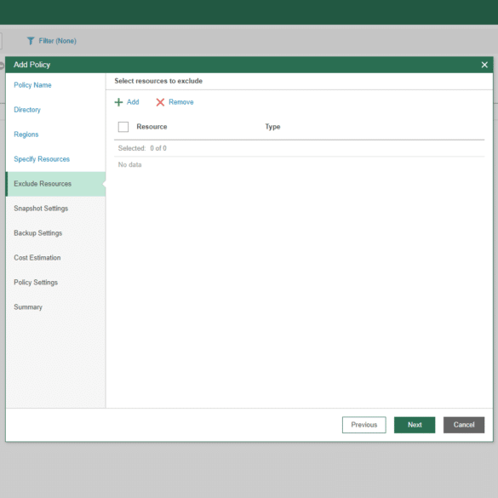Open the Policy Name step

[x=32, y=85]
